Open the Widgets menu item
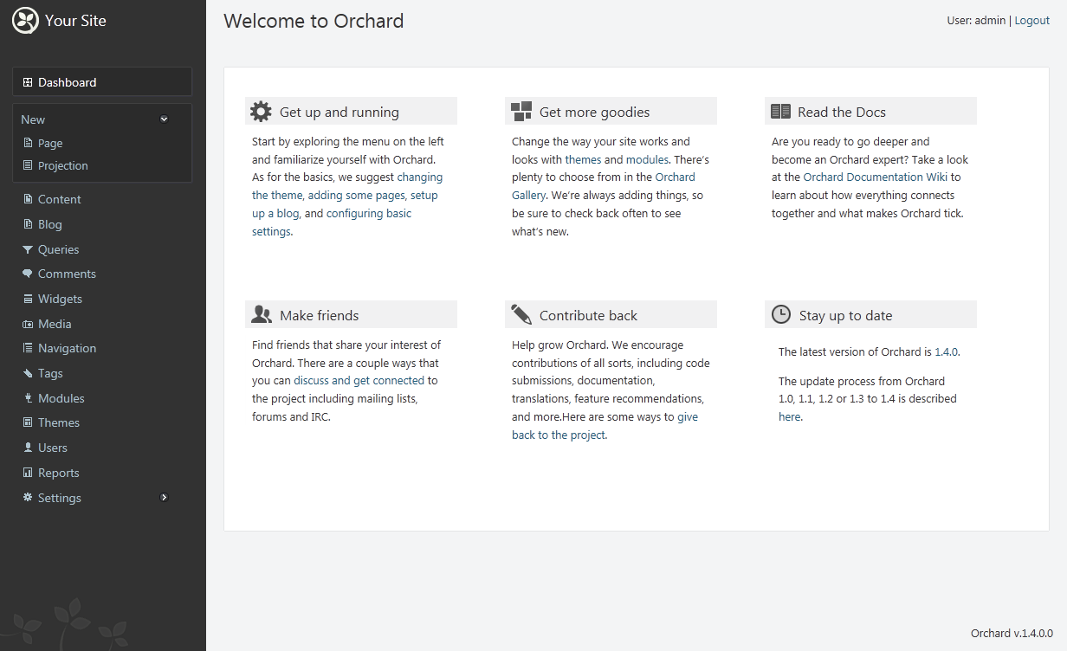The image size is (1067, 651). pos(60,299)
